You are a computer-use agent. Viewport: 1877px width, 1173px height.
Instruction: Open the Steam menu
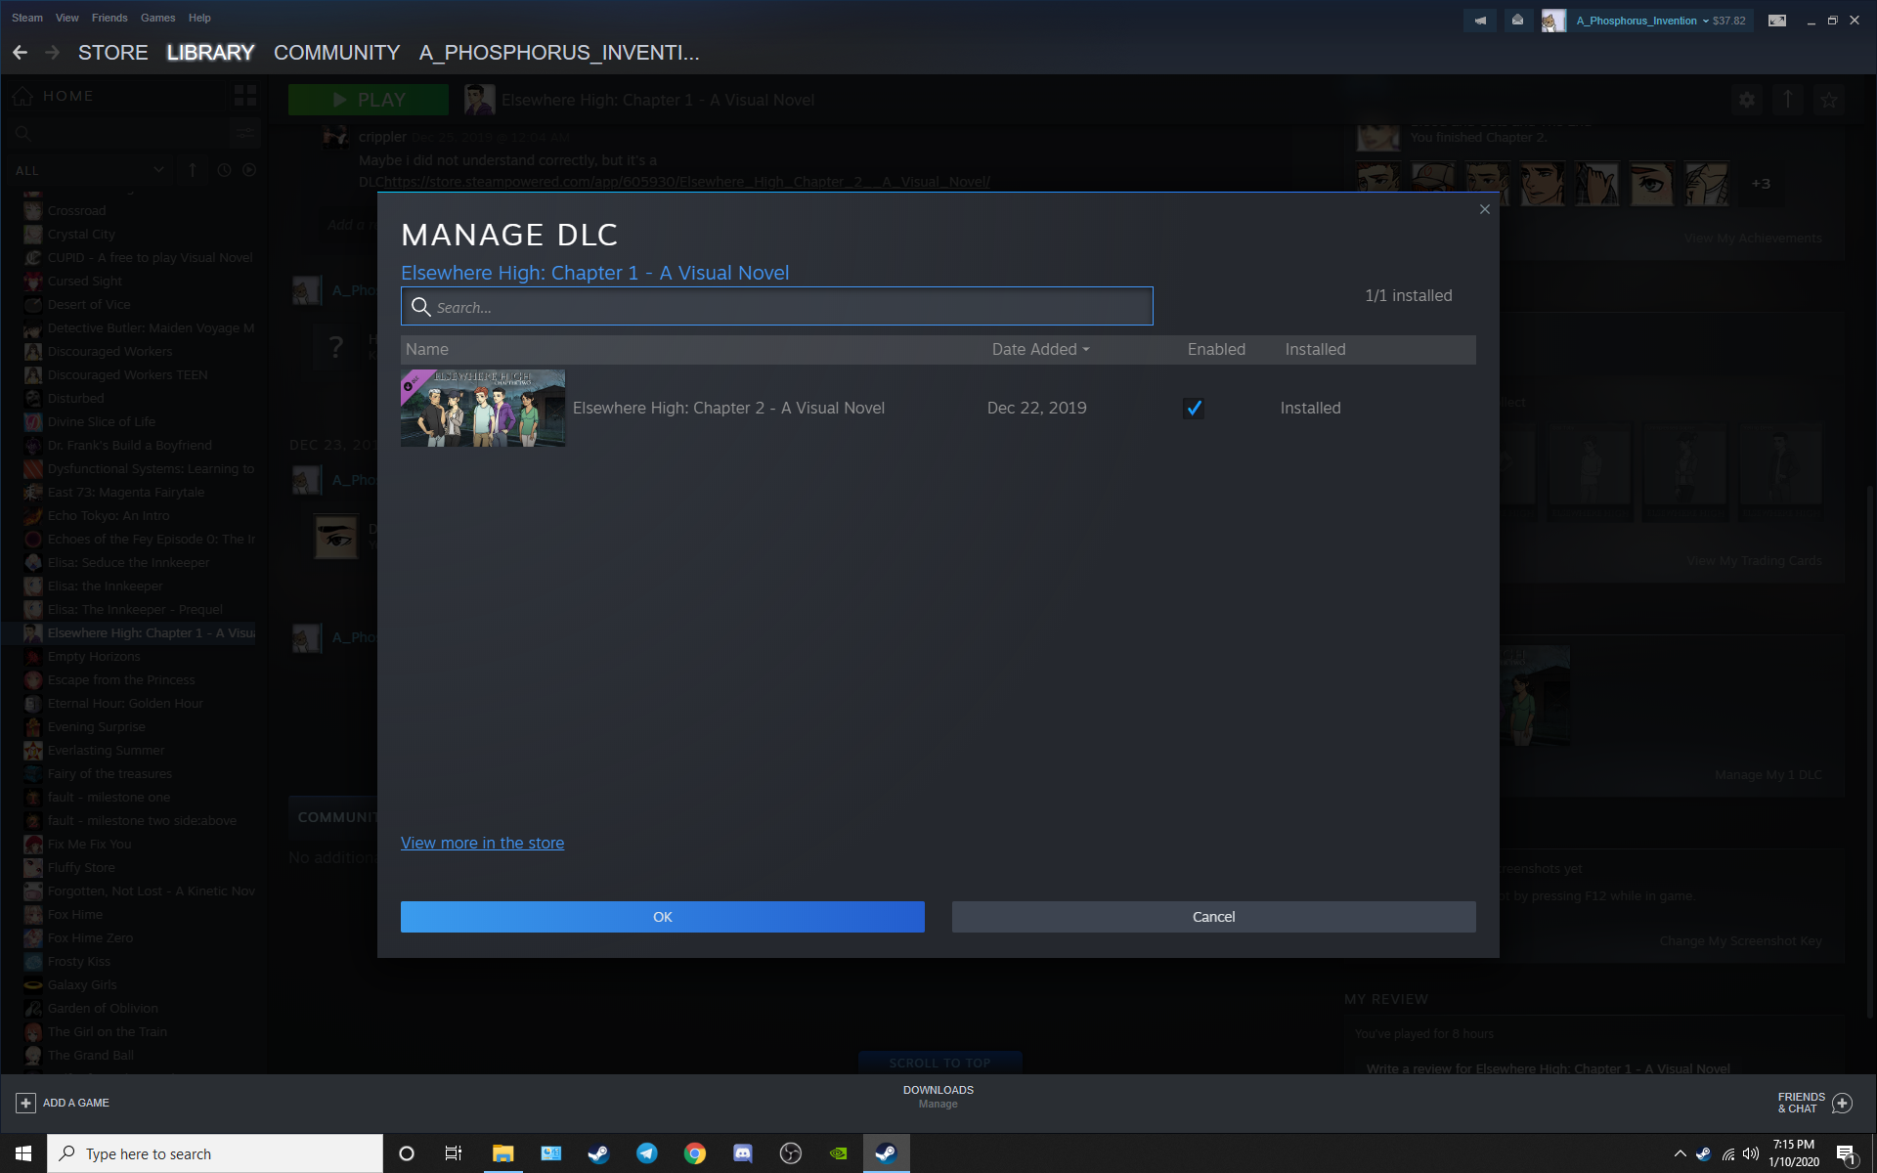(27, 18)
